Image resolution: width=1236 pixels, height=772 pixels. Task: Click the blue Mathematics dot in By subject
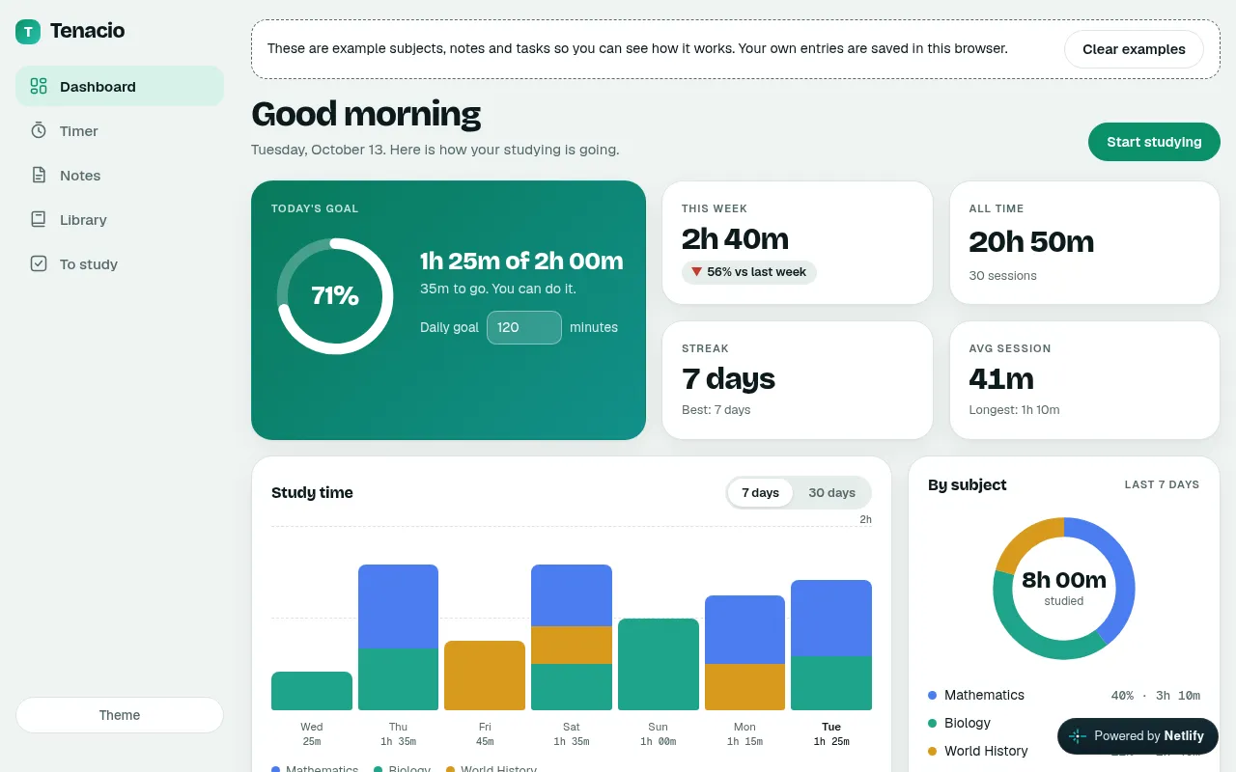(x=932, y=695)
